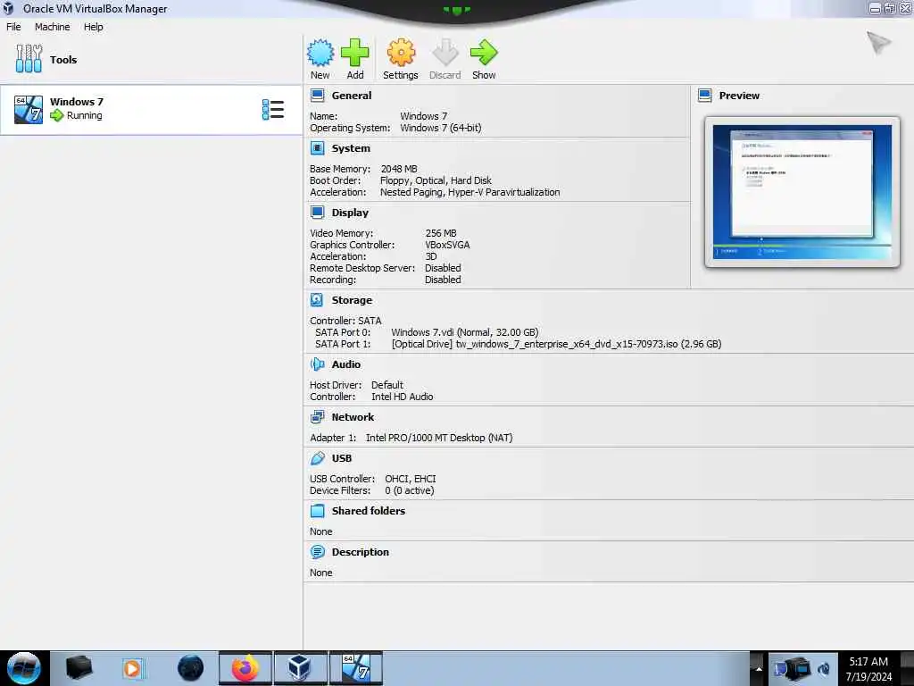The height and width of the screenshot is (686, 914).
Task: Open the Network settings heading link
Action: tap(353, 417)
